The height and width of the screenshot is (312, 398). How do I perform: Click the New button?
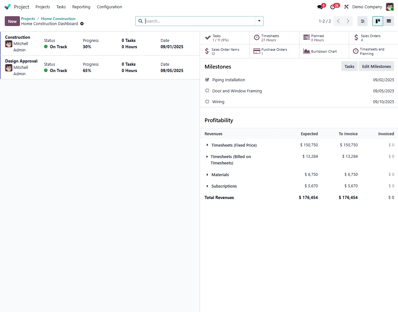point(12,21)
